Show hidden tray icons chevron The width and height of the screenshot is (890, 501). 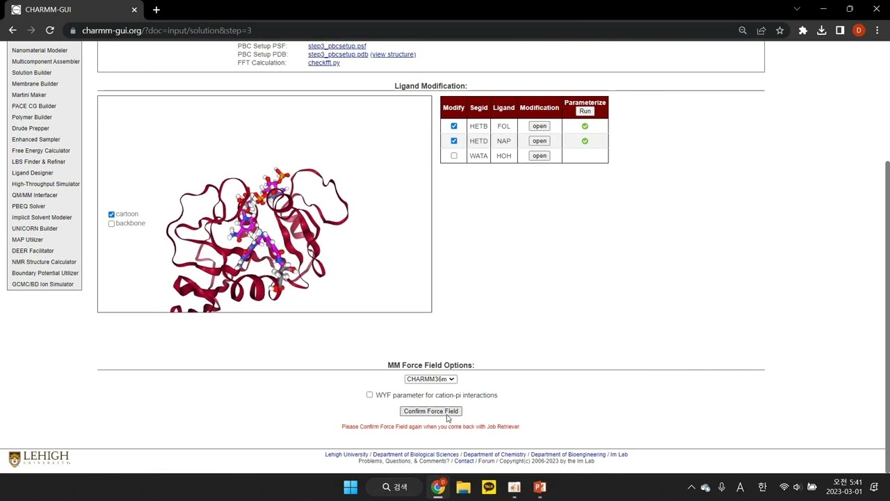[691, 487]
